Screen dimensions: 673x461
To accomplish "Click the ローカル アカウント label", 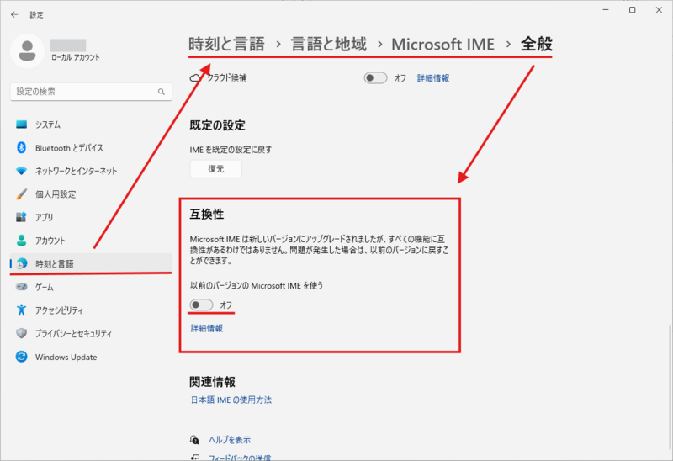I will point(76,57).
